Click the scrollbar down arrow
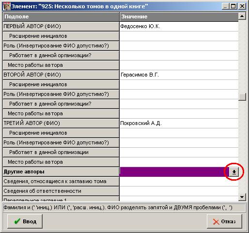 coord(242,197)
